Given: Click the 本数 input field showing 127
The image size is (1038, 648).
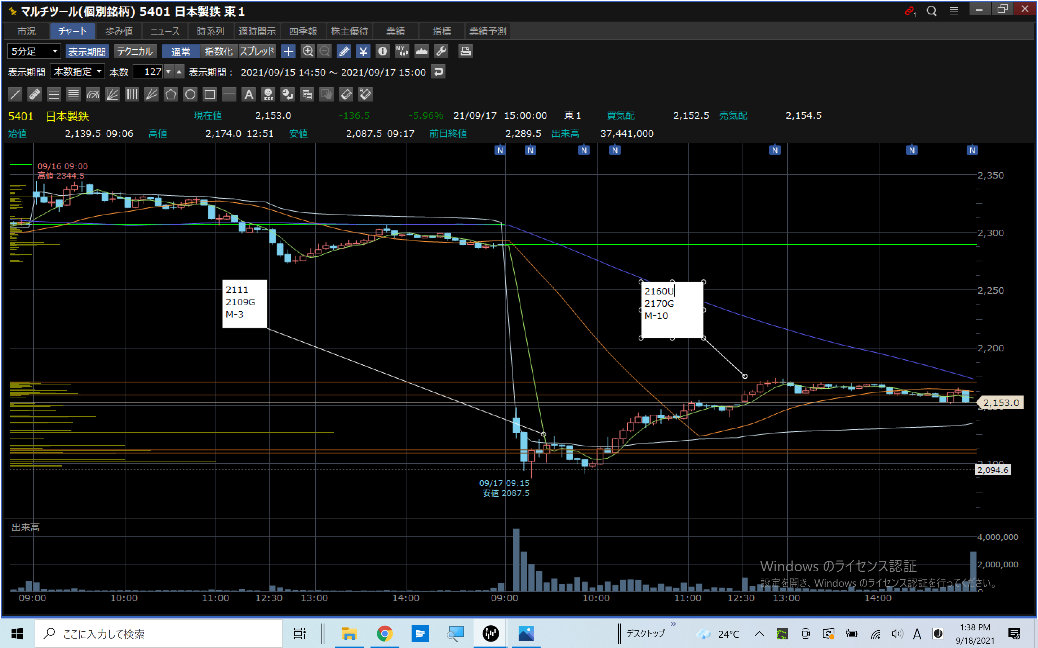Looking at the screenshot, I should [148, 72].
